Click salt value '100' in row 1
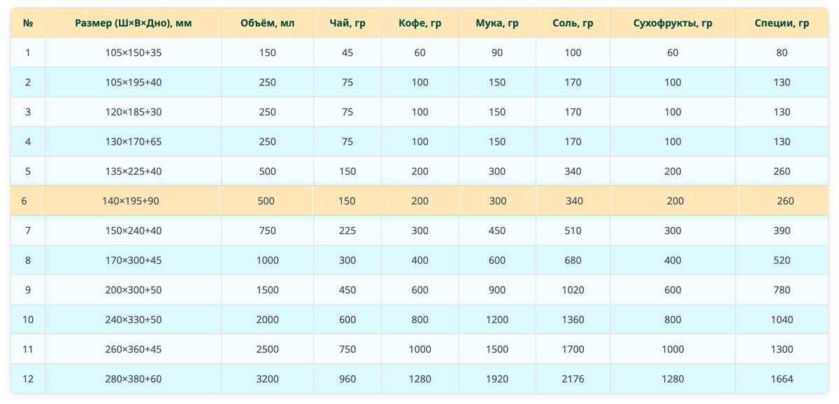839x404 pixels. tap(573, 52)
